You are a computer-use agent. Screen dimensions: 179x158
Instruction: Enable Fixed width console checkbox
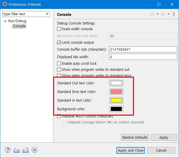point(59,29)
